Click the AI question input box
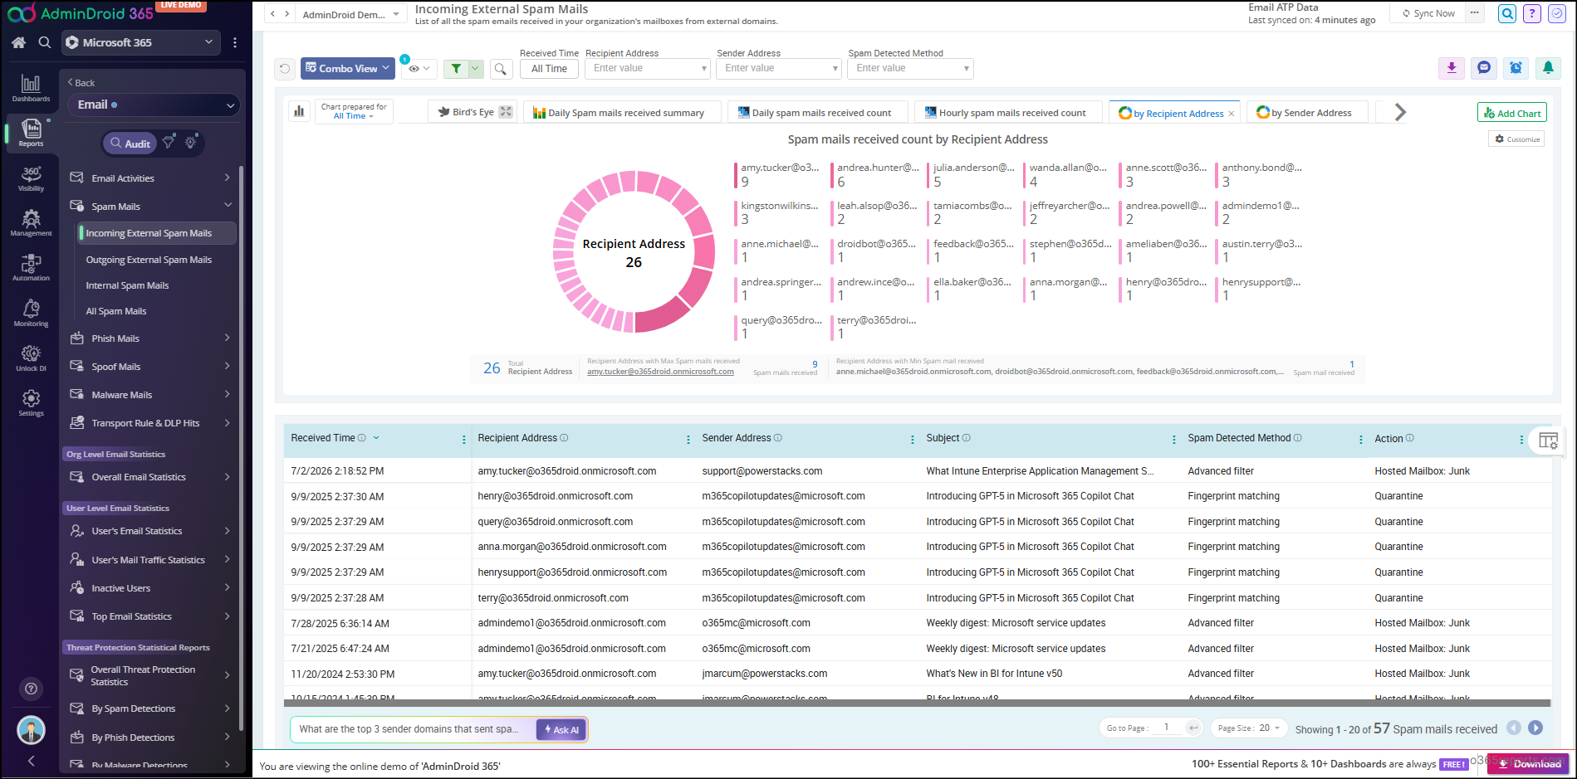 coord(414,730)
